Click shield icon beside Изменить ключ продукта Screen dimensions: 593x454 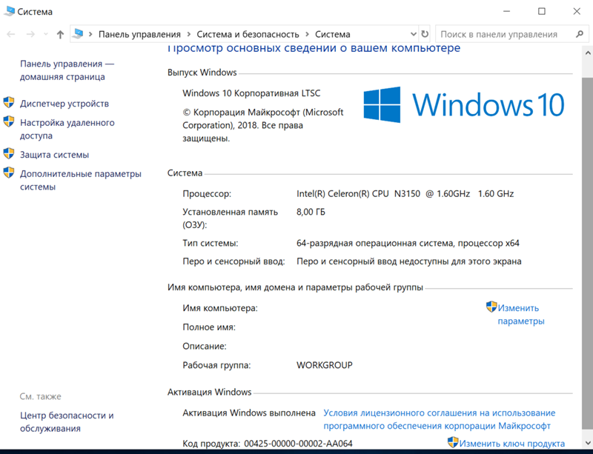point(453,442)
